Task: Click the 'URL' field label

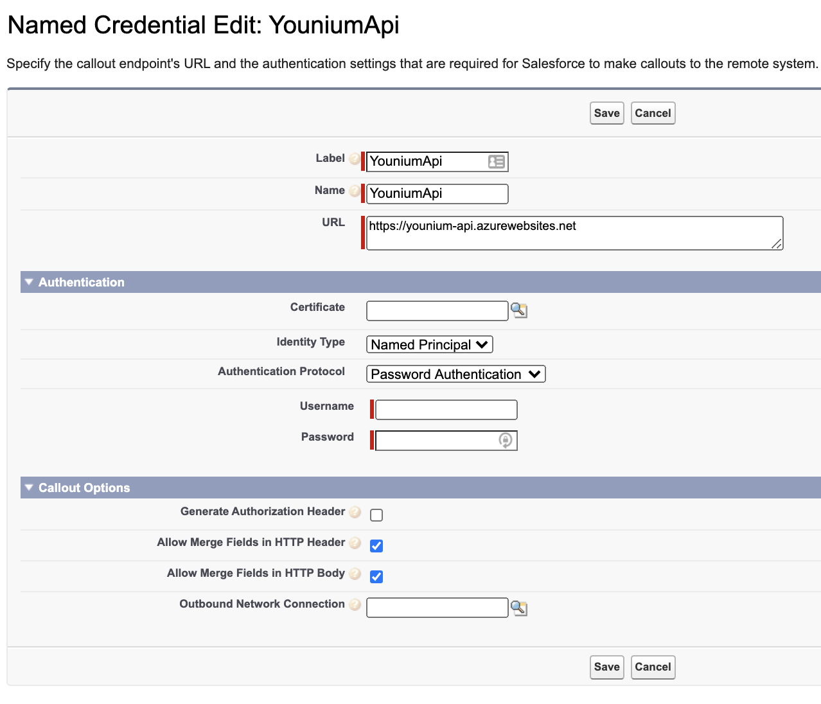Action: coord(333,222)
